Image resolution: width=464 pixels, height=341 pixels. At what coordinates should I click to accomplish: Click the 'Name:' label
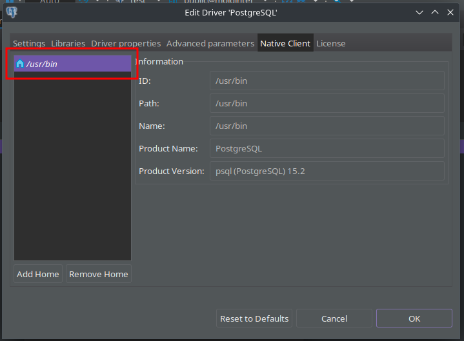pyautogui.click(x=152, y=126)
